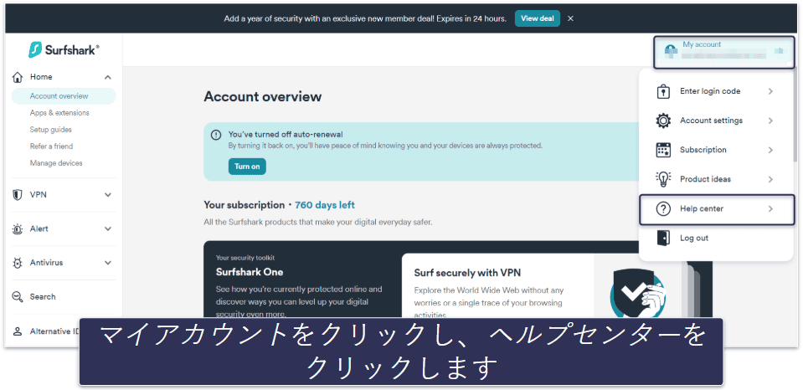Open Account settings arrow chevron
Image resolution: width=803 pixels, height=390 pixels.
[770, 121]
